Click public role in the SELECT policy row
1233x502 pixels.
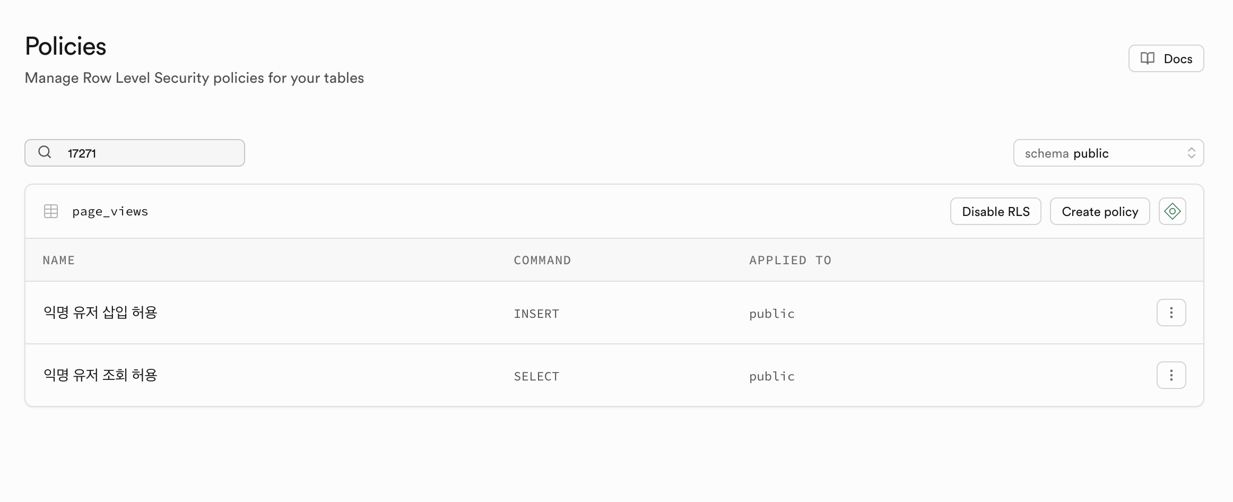point(772,376)
